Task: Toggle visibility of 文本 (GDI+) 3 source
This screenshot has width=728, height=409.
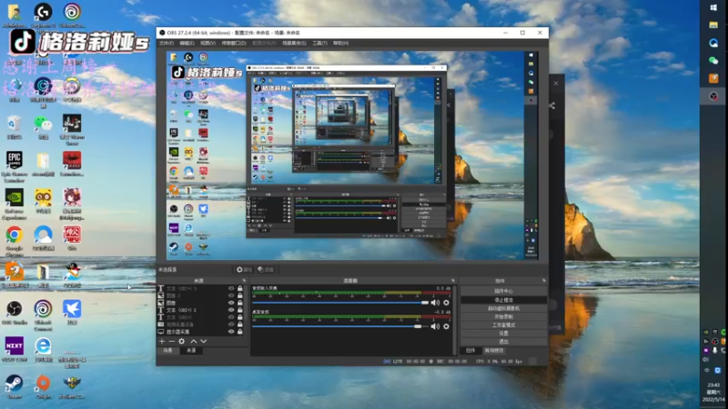Action: 231,288
